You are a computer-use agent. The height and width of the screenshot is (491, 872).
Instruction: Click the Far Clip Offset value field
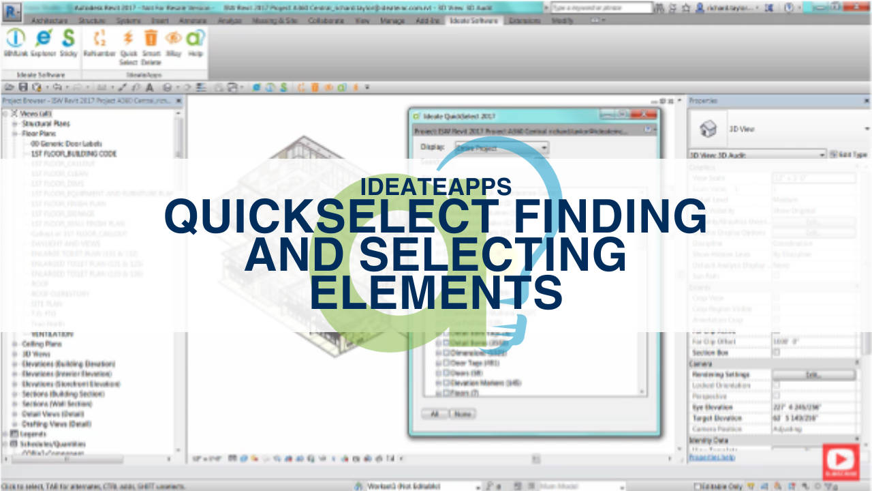pos(814,342)
